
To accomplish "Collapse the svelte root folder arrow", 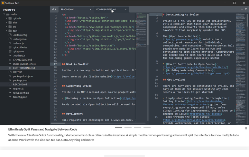I will [4, 14].
